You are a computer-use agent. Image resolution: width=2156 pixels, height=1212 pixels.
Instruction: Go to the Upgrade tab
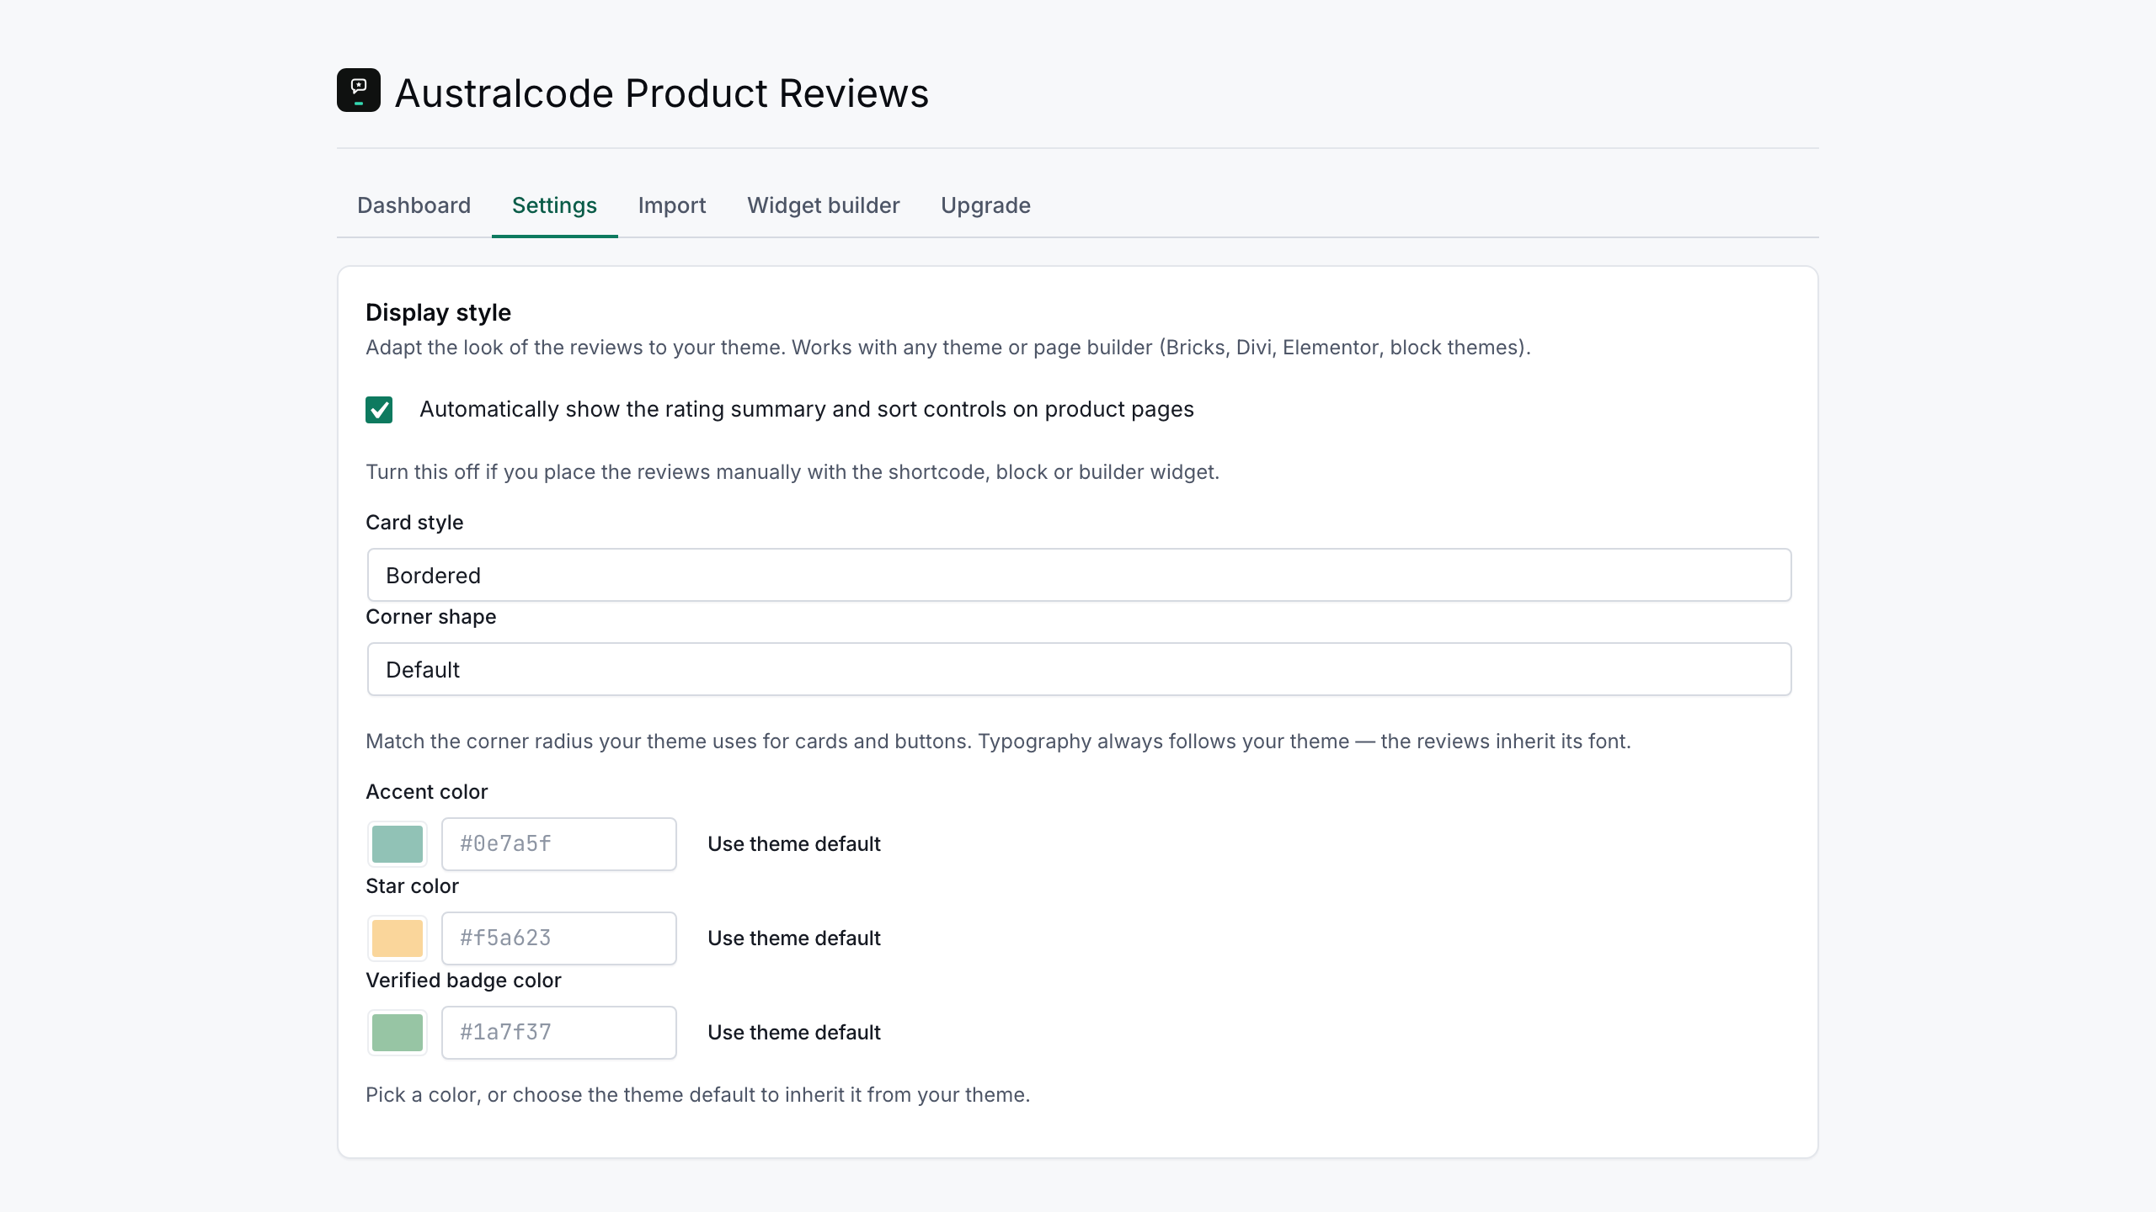[x=985, y=205]
